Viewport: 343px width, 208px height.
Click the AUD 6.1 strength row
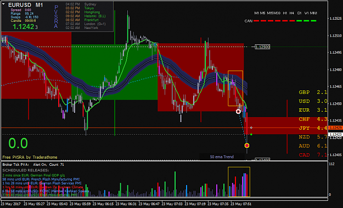pyautogui.click(x=313, y=146)
